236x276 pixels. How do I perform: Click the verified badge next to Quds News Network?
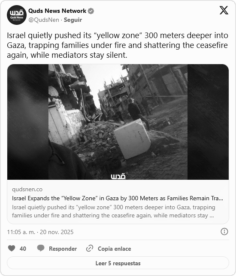pos(91,11)
